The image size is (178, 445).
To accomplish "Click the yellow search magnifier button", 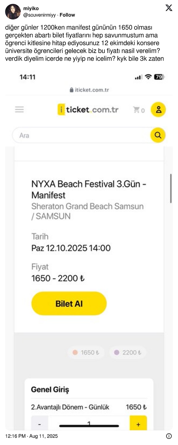I will tap(158, 135).
